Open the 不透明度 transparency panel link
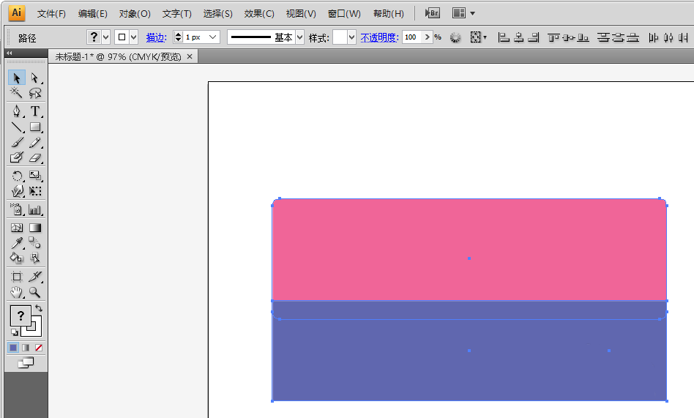 click(x=379, y=37)
